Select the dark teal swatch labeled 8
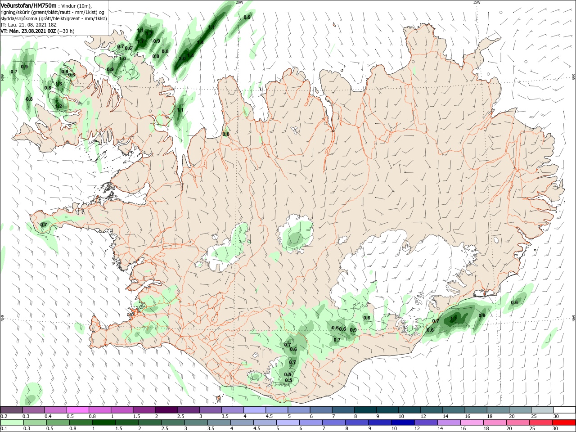This screenshot has width=576, height=432. click(365, 409)
